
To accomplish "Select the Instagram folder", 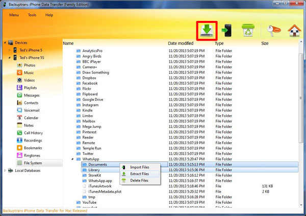I will pos(90,105).
